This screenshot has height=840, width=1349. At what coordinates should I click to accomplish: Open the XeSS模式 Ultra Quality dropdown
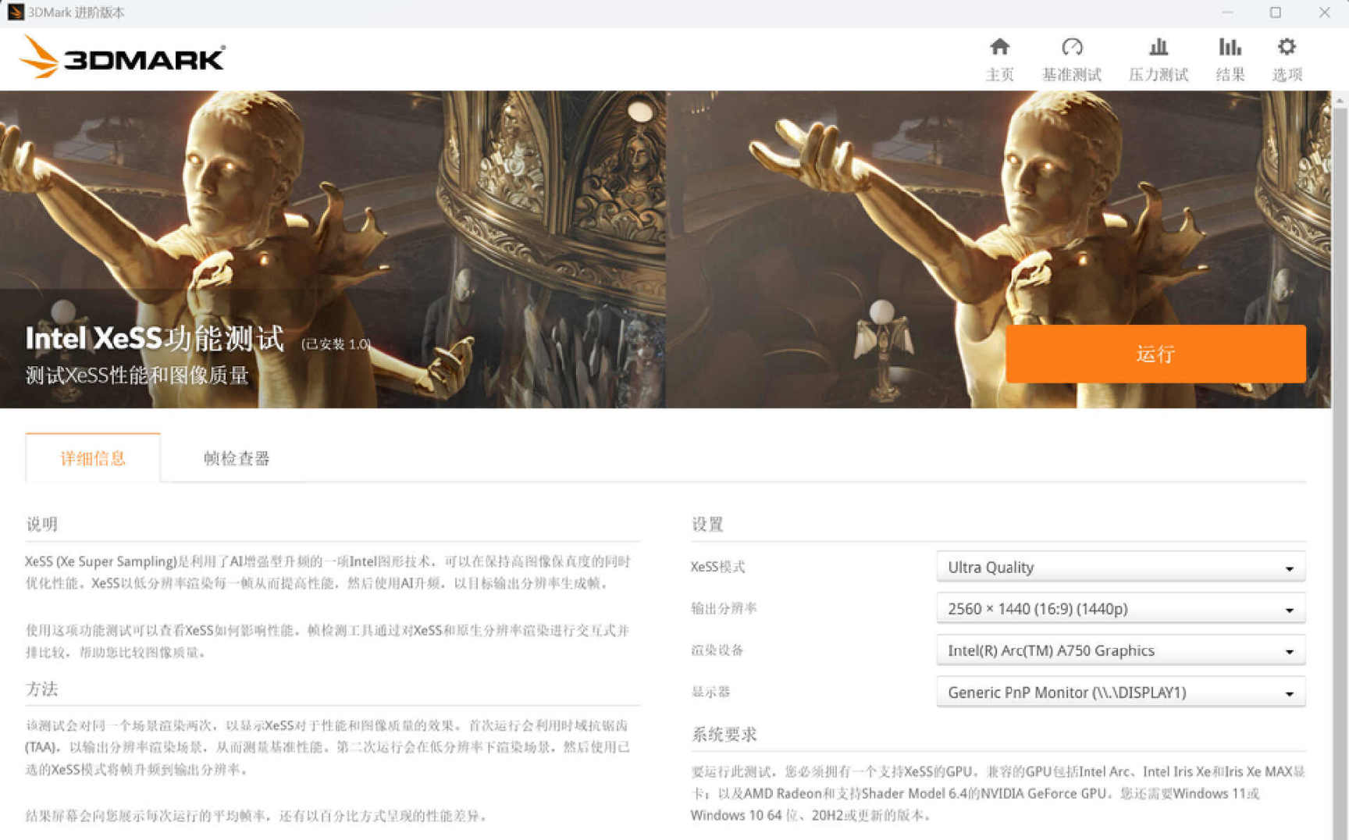click(1120, 568)
